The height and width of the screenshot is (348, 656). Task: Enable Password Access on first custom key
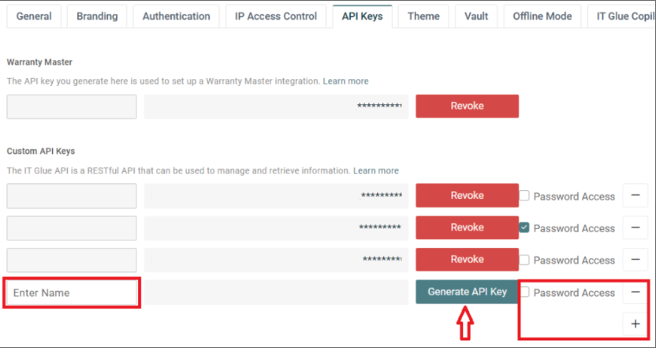(524, 196)
